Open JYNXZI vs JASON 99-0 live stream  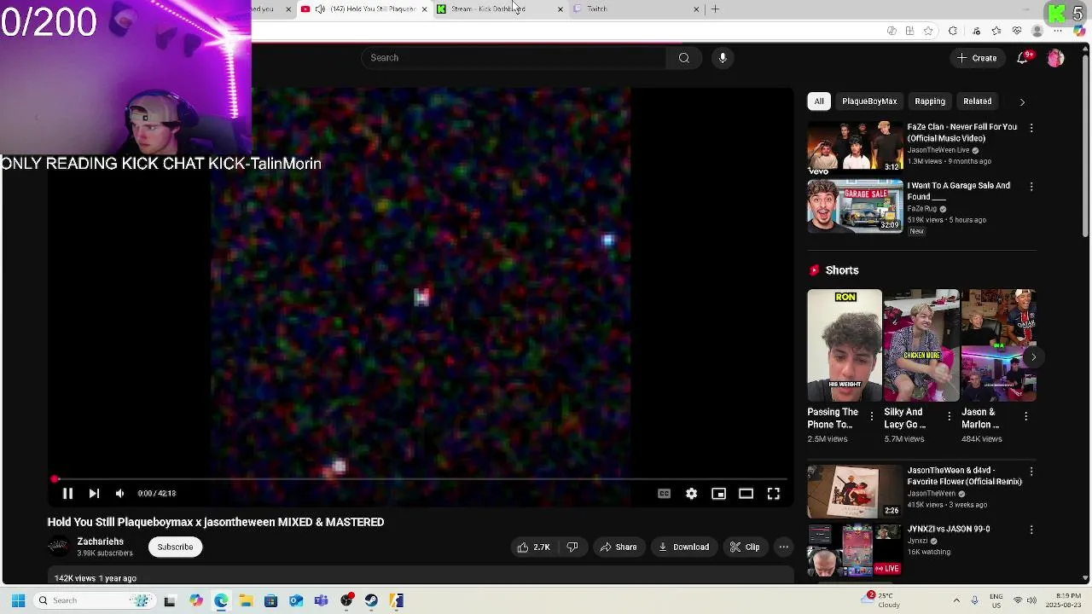pos(855,550)
